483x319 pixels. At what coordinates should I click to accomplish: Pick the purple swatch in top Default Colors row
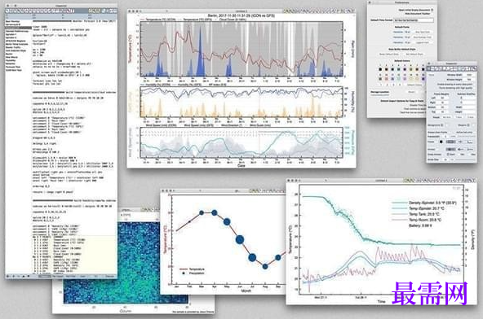point(405,69)
